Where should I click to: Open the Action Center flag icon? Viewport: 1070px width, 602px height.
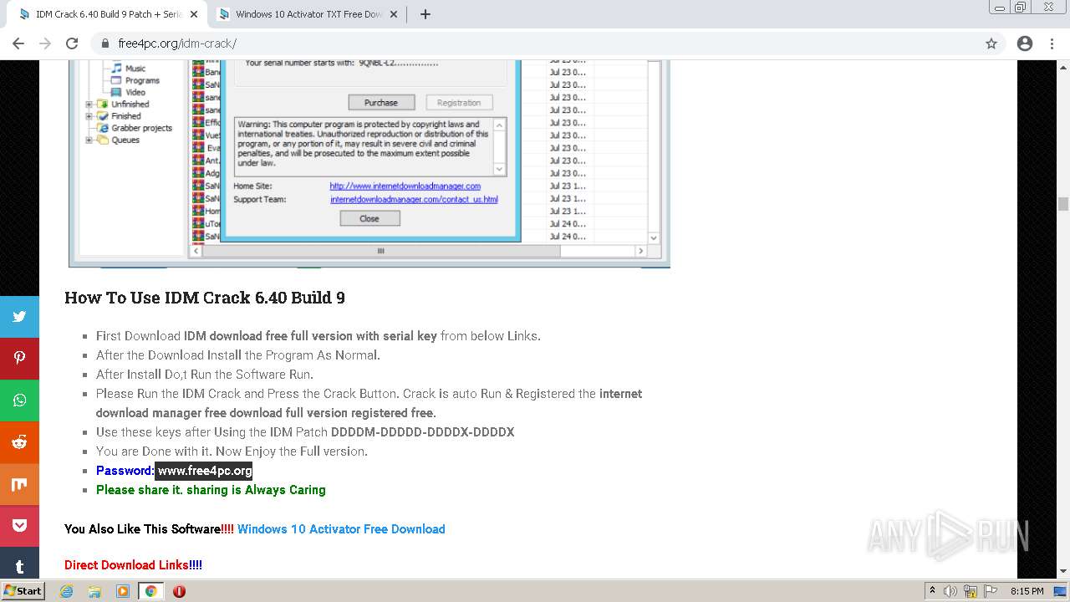pos(990,591)
